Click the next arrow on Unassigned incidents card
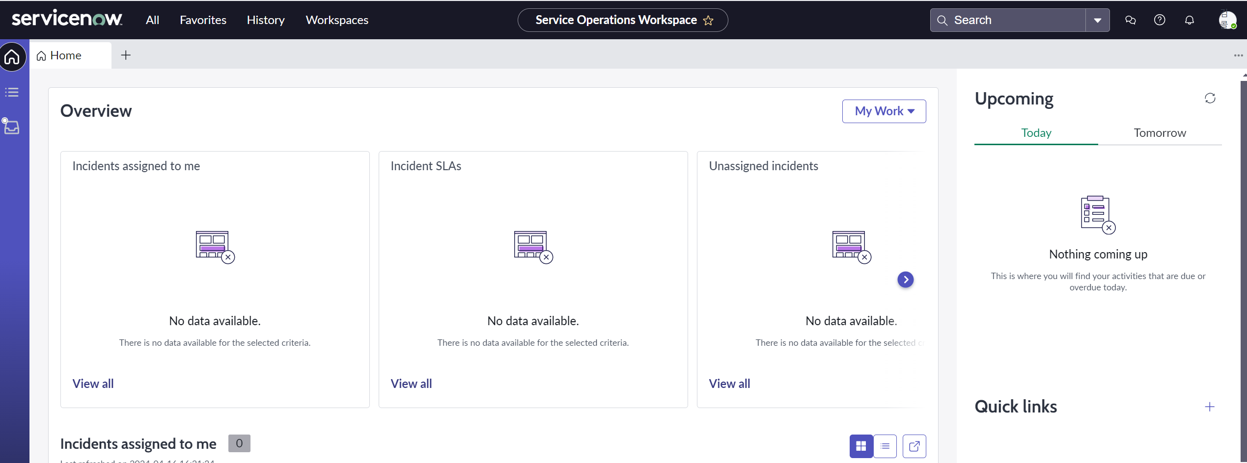The width and height of the screenshot is (1247, 463). click(905, 279)
